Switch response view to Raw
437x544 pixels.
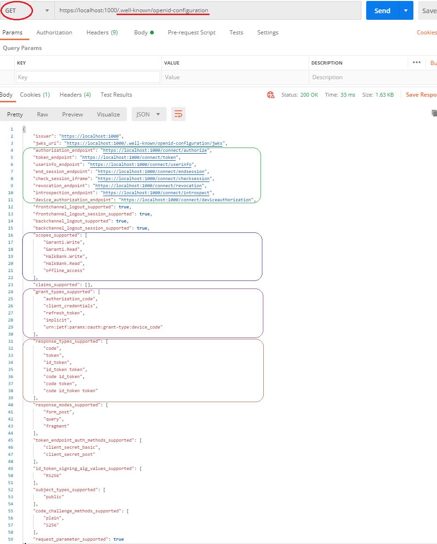(x=42, y=115)
